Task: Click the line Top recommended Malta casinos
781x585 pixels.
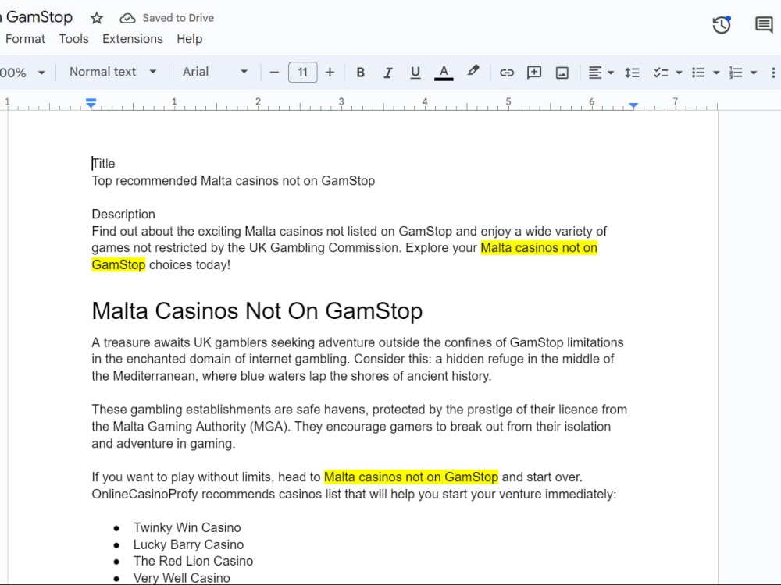Action: point(233,181)
